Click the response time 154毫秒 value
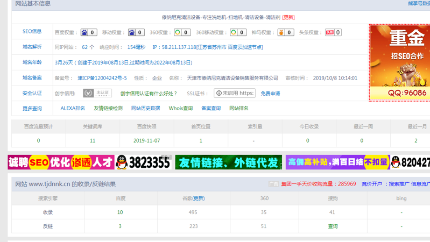Viewport: 430px width, 242px height. point(136,47)
